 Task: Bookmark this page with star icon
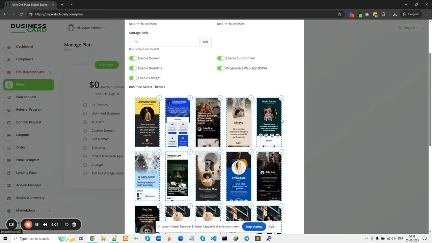[x=340, y=14]
